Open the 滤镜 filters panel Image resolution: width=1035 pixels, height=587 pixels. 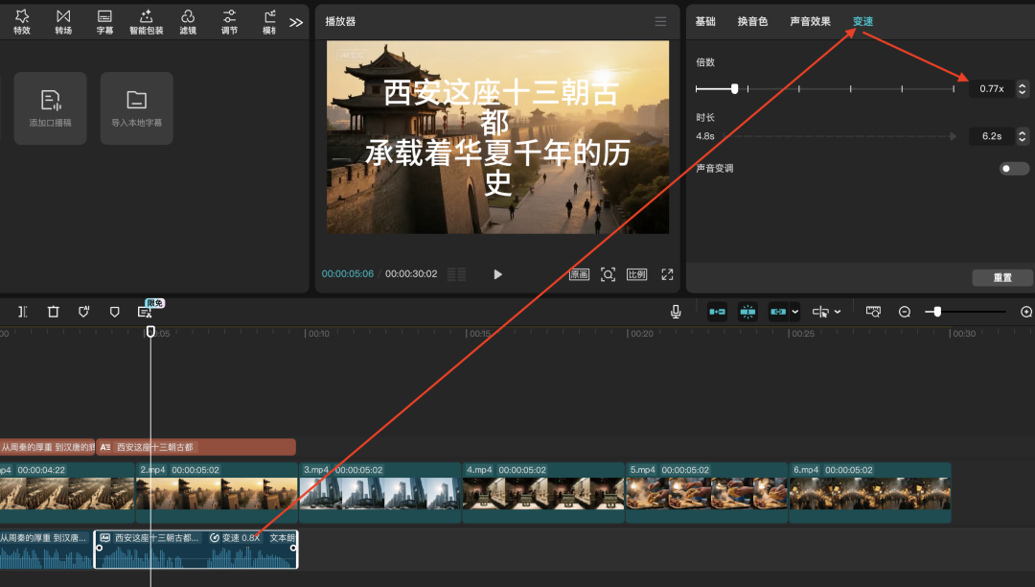click(x=188, y=21)
